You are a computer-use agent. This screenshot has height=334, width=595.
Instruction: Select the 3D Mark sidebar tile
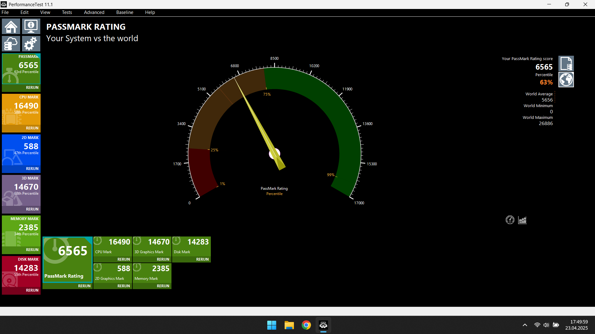(x=21, y=190)
